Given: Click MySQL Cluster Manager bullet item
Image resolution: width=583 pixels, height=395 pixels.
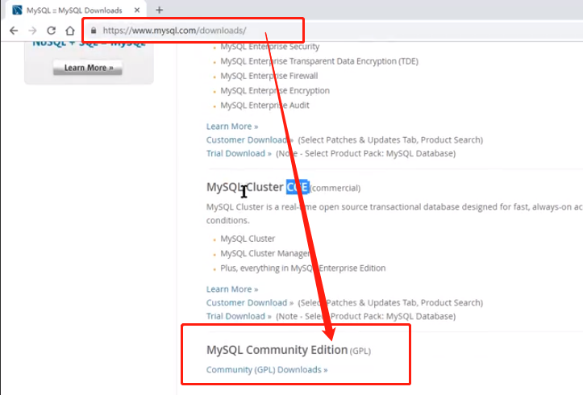Looking at the screenshot, I should coord(265,253).
